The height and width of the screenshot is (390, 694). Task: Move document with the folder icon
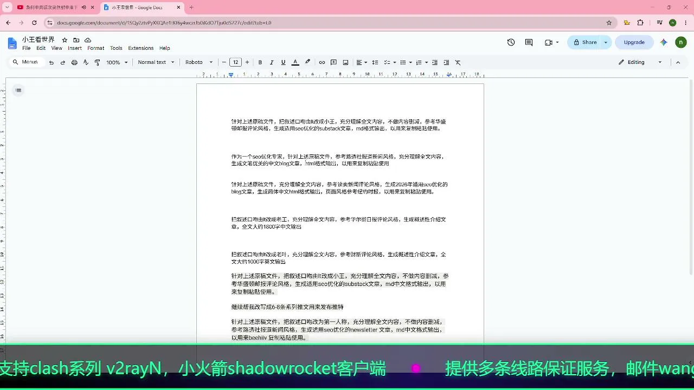pos(76,40)
